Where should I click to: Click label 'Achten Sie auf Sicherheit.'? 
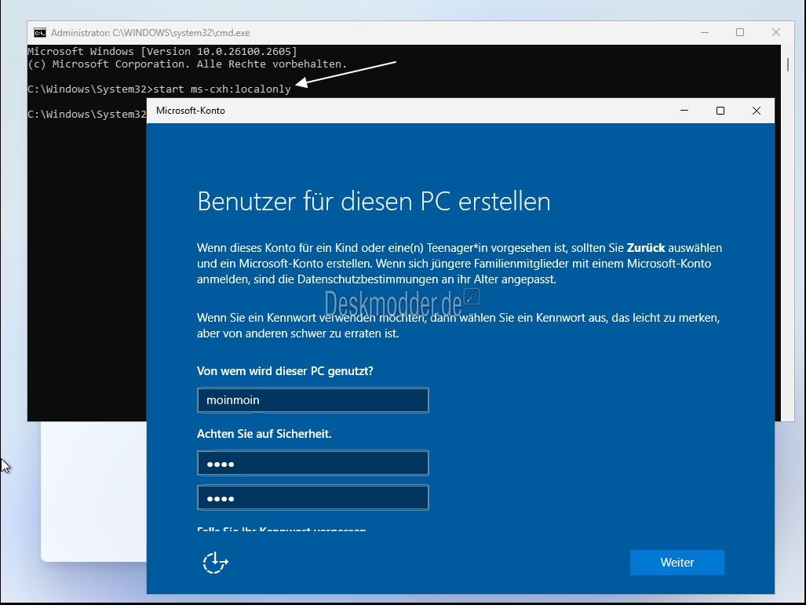pos(264,434)
